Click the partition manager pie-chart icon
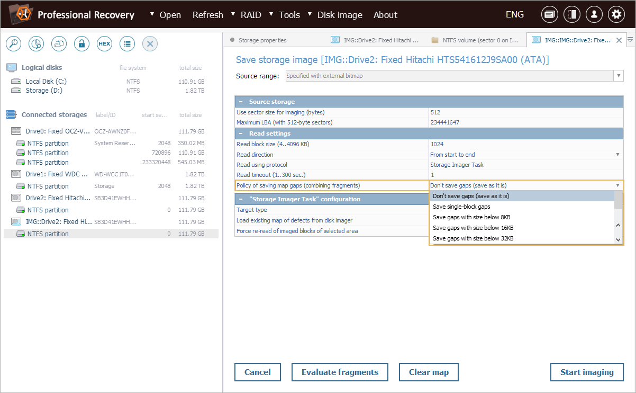This screenshot has width=636, height=393. point(36,44)
